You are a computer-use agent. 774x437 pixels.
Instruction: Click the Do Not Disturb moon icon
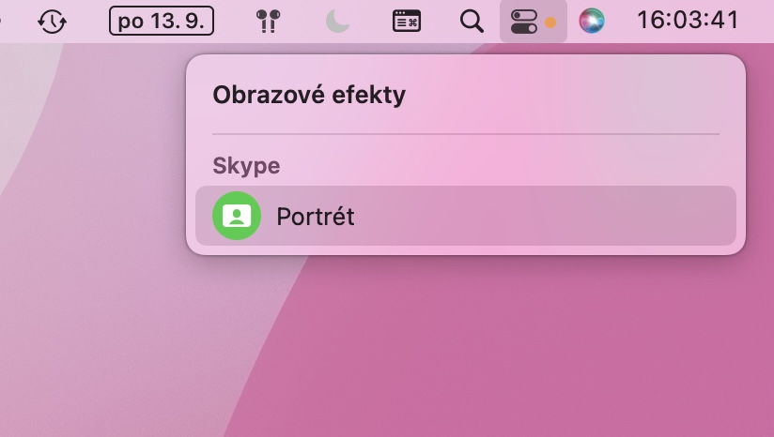(x=337, y=21)
